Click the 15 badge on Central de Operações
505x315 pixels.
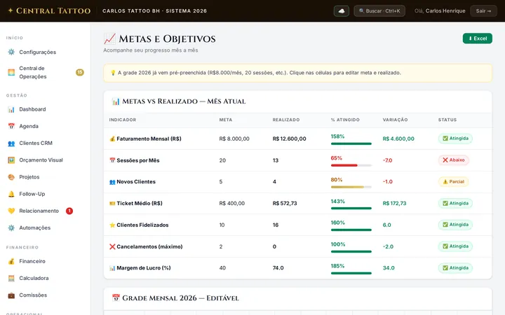click(x=80, y=72)
